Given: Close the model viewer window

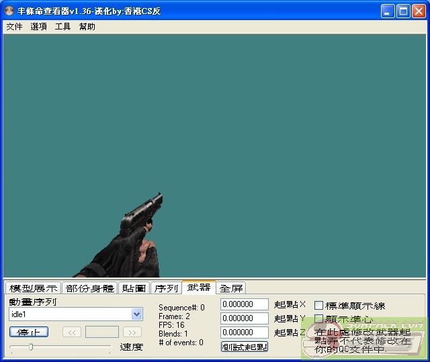Looking at the screenshot, I should pos(419,11).
